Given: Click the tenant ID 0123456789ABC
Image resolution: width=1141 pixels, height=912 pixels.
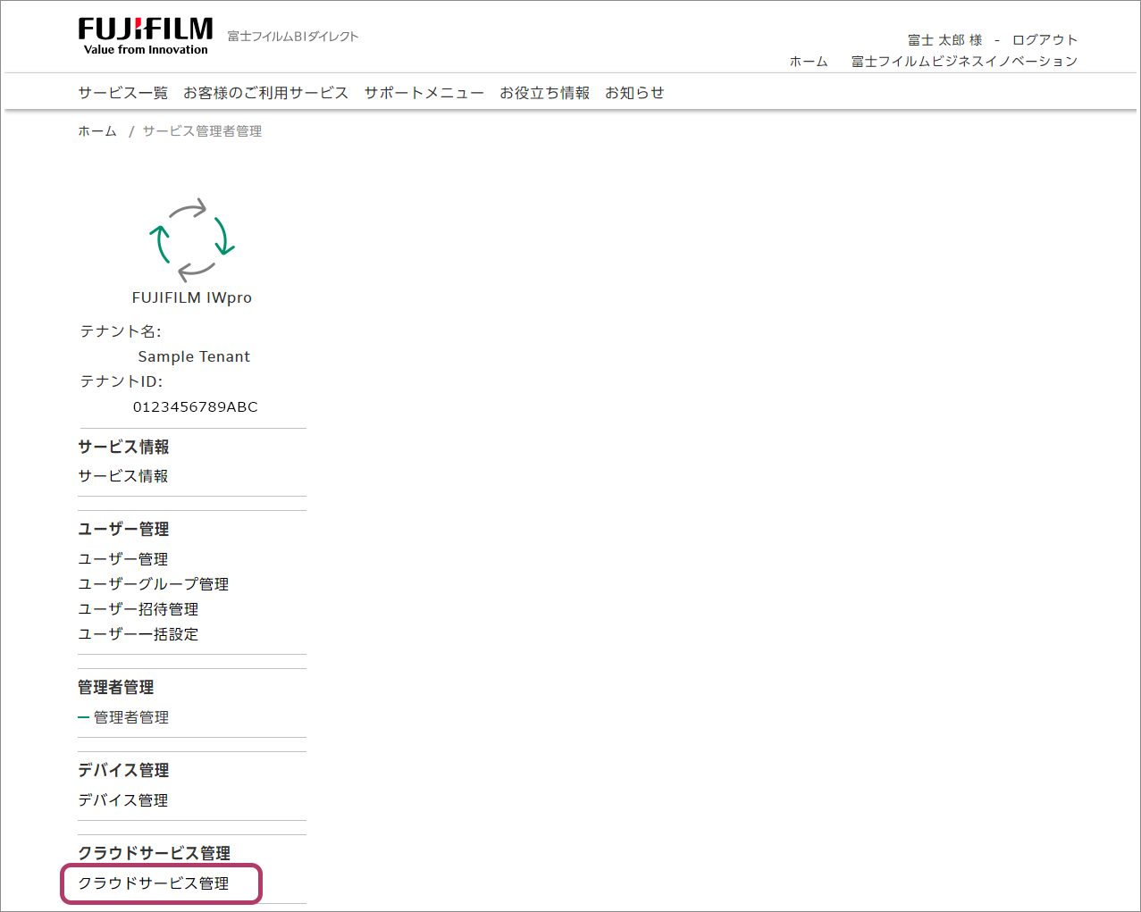Looking at the screenshot, I should tap(196, 406).
